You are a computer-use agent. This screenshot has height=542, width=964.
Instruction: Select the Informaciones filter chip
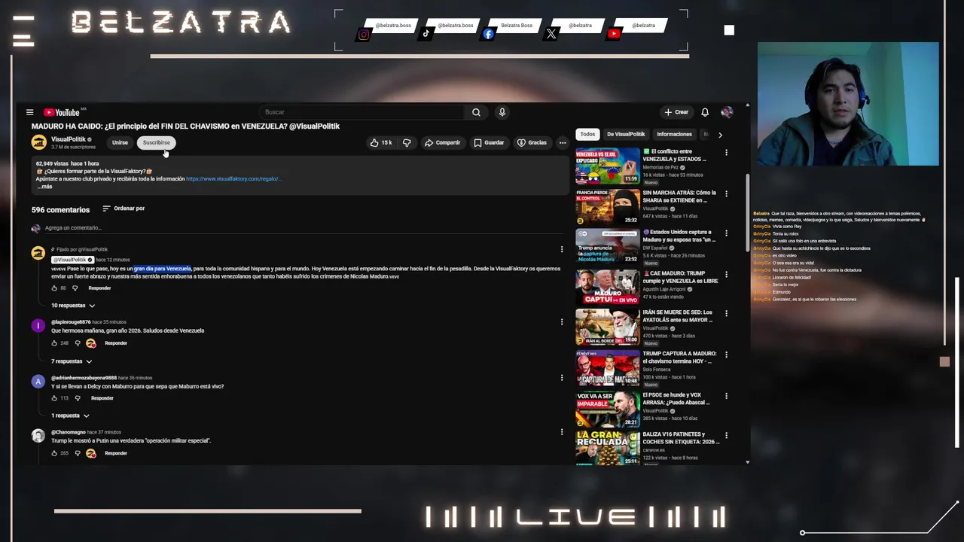point(674,134)
